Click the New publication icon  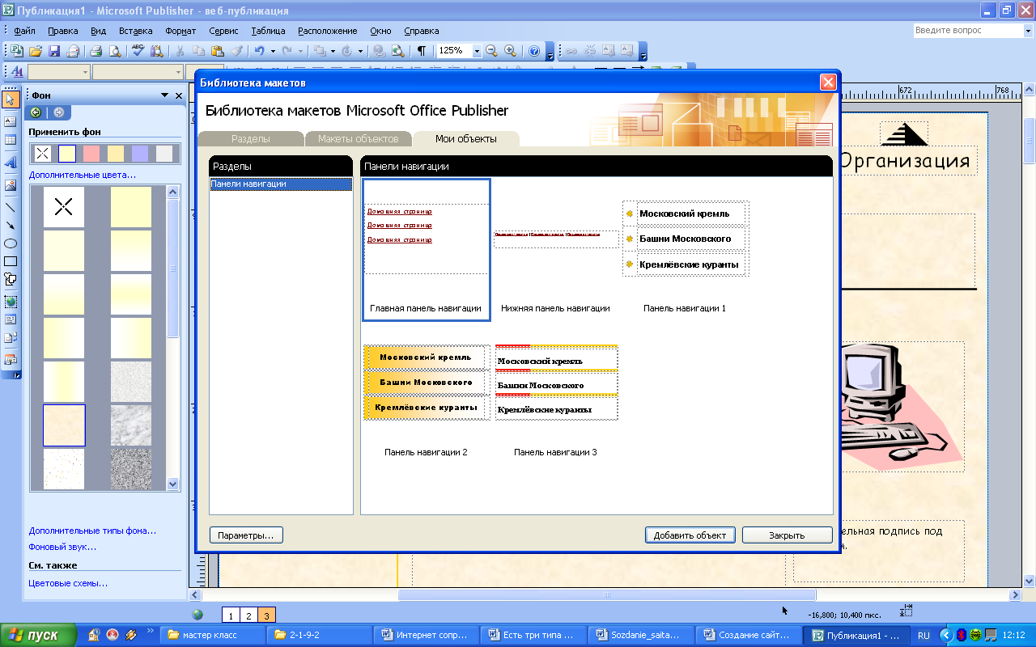pyautogui.click(x=16, y=50)
